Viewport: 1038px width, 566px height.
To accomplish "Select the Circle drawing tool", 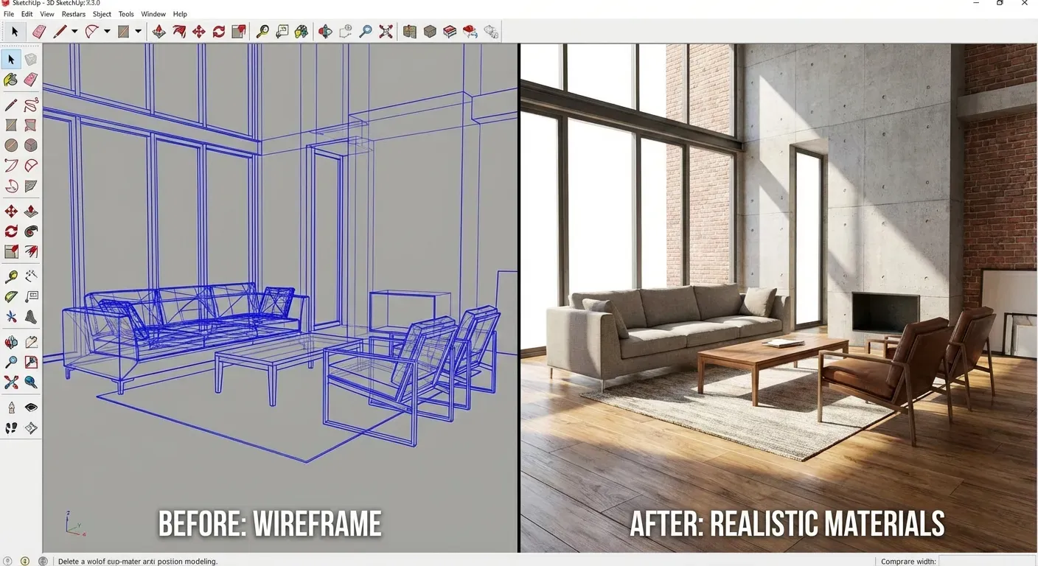I will 11,144.
